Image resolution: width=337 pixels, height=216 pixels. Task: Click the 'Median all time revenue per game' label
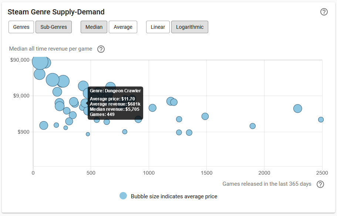click(x=51, y=49)
